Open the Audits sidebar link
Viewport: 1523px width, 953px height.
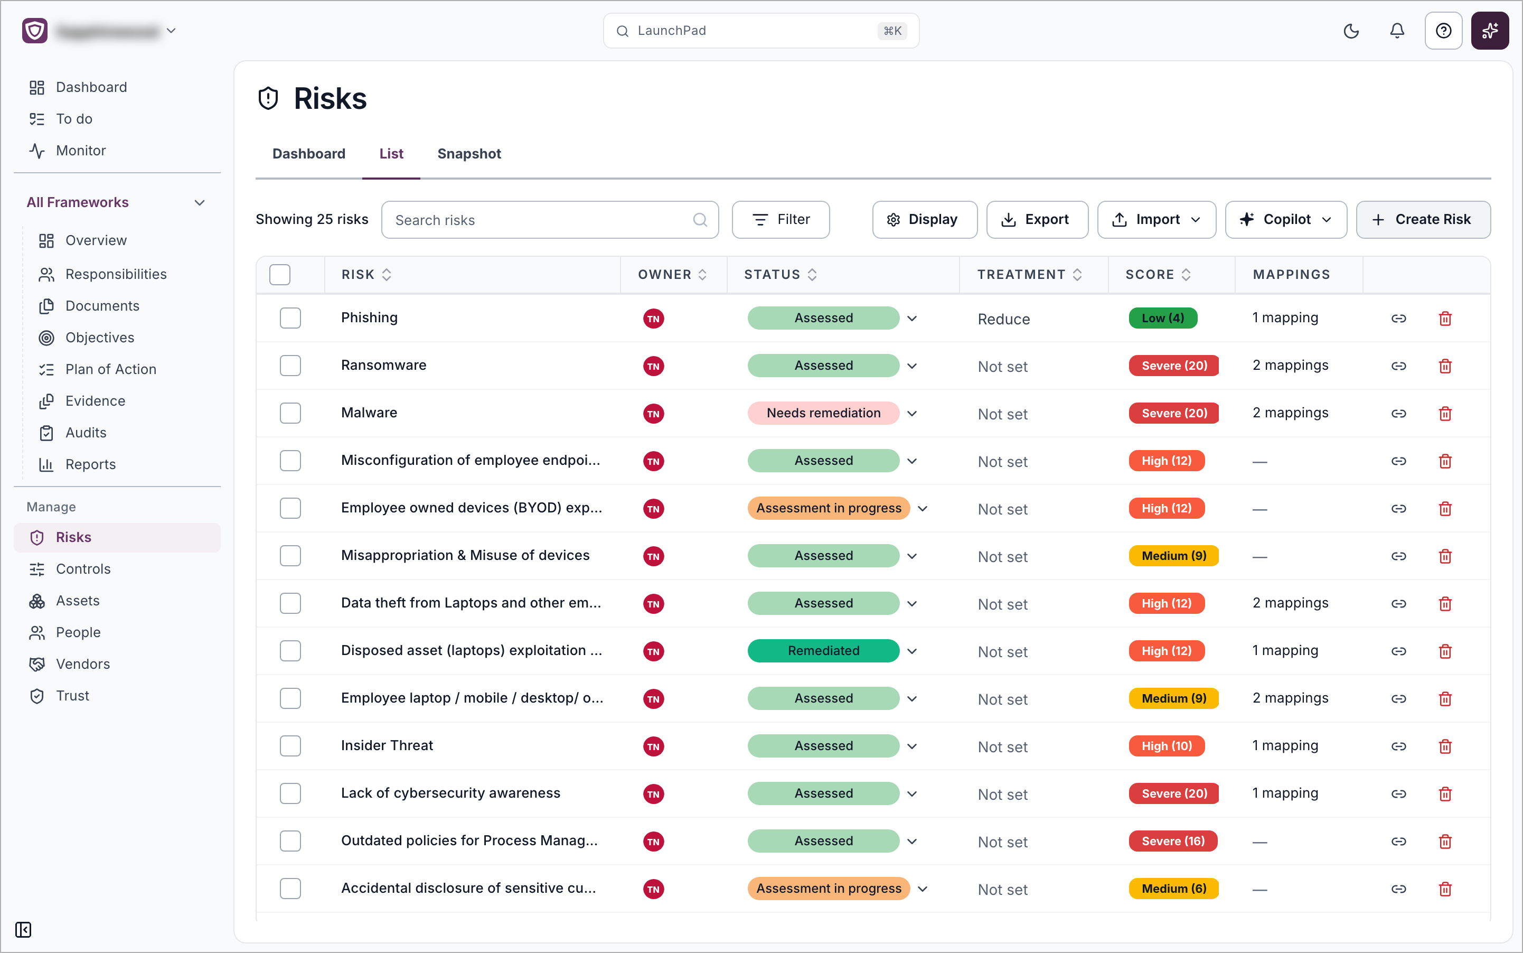pyautogui.click(x=86, y=433)
